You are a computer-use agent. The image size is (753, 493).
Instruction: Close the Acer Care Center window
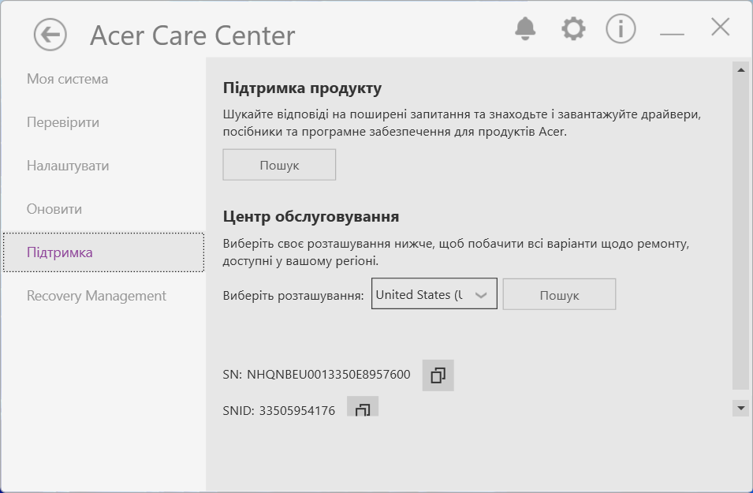(x=720, y=28)
